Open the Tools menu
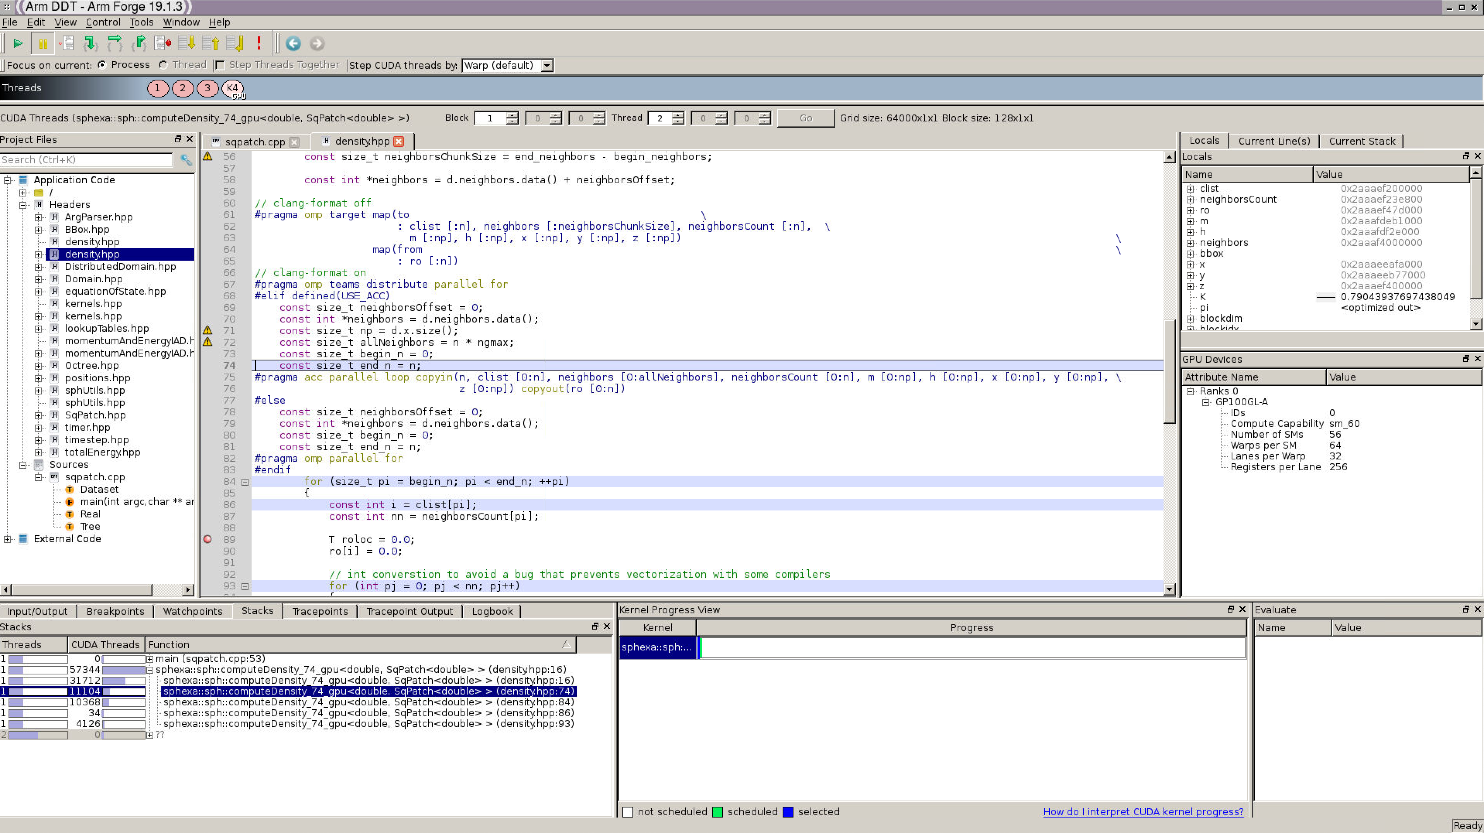 [141, 22]
